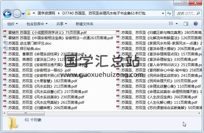Select D7740 苏国圣 folder breadcrumb
This screenshot has width=204, height=133.
click(x=104, y=13)
